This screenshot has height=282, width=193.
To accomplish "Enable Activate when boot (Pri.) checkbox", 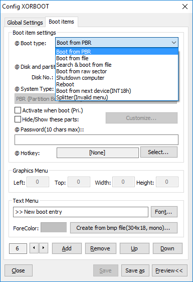I will 18,110.
